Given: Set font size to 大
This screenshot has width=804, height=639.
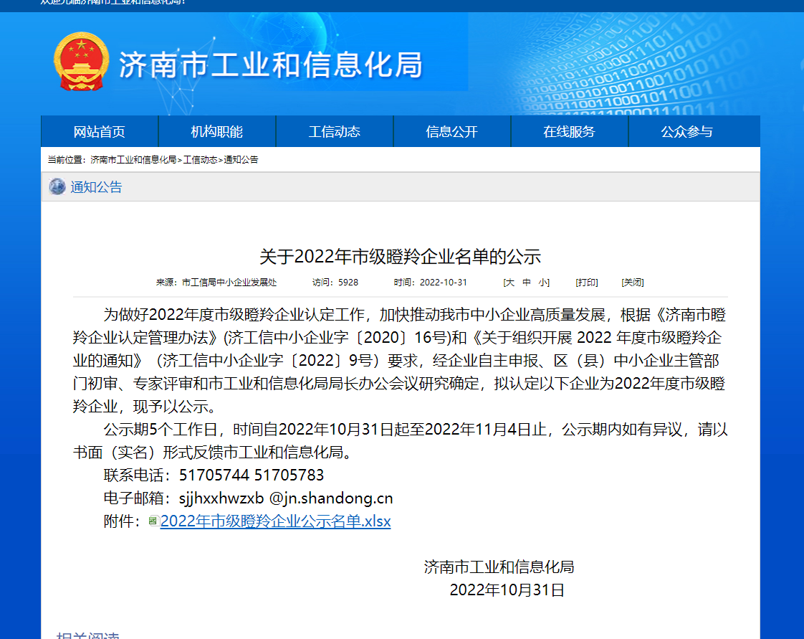Looking at the screenshot, I should 509,283.
